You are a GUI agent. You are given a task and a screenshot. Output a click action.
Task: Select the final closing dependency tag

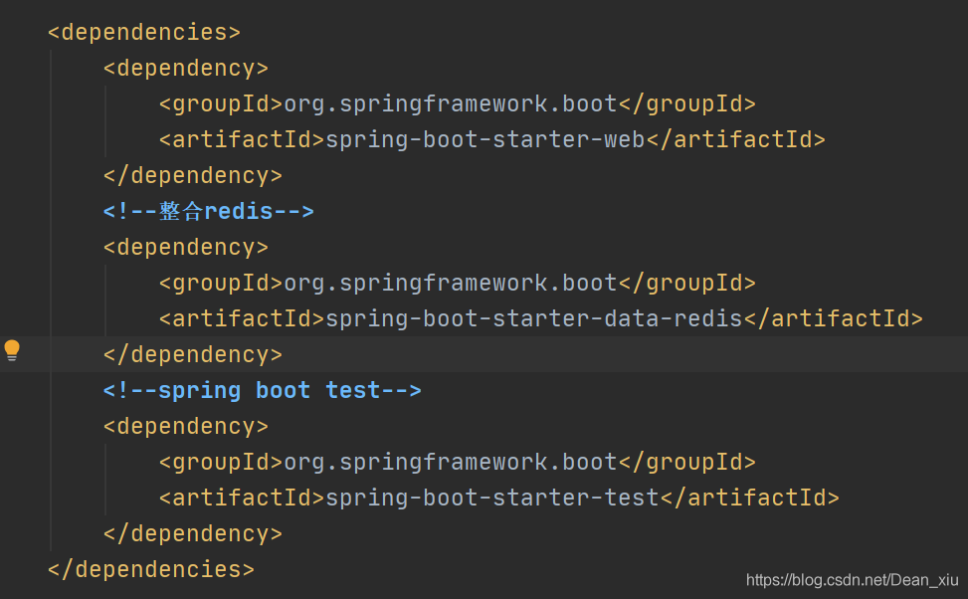191,532
